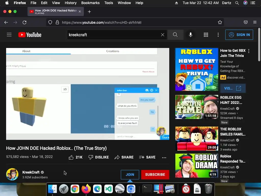Open a new browser tab
The width and height of the screenshot is (261, 196).
pos(89,12)
